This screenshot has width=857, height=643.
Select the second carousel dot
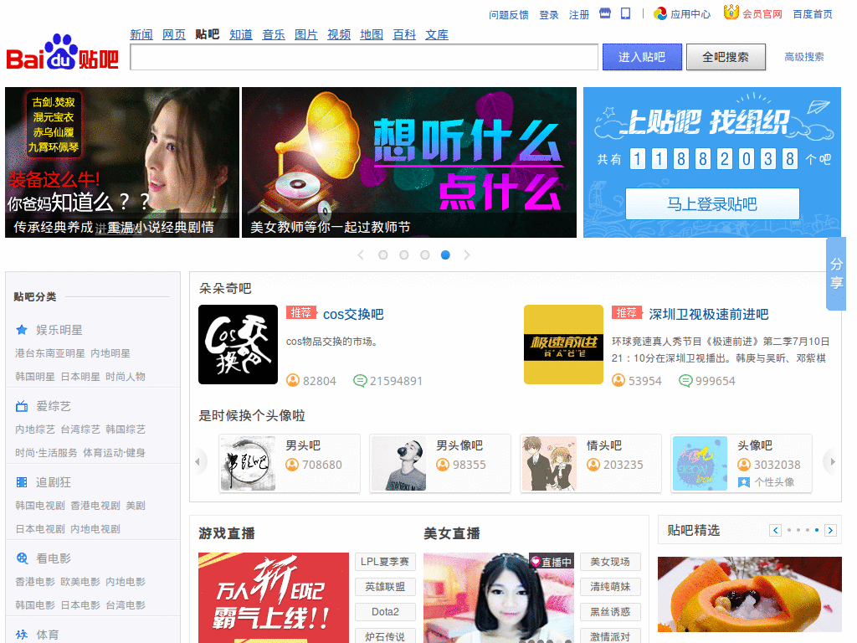pyautogui.click(x=404, y=255)
